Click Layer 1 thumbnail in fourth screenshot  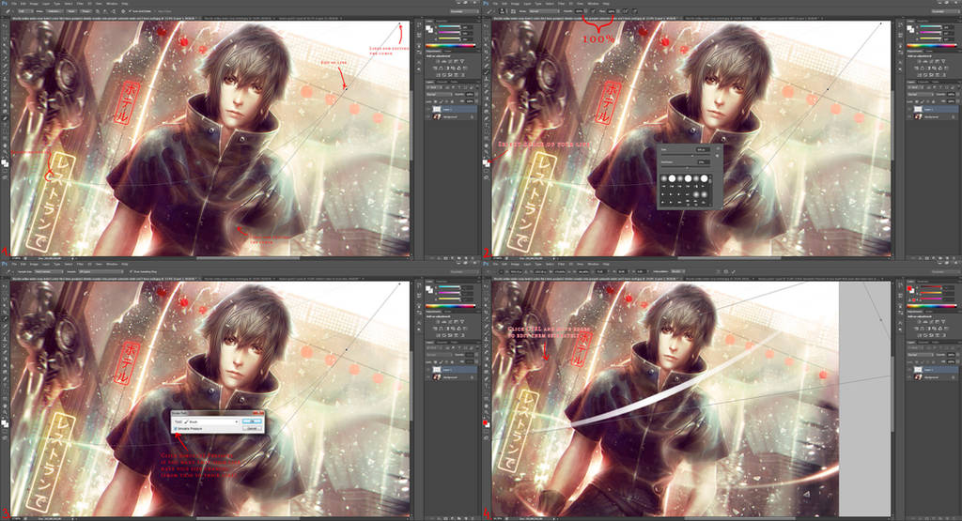(x=917, y=370)
